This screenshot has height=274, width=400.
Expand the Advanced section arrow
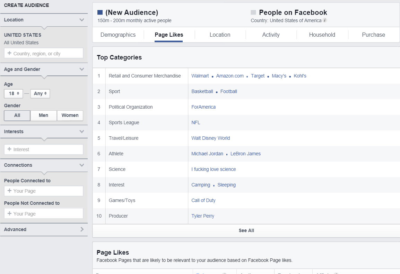tap(82, 229)
